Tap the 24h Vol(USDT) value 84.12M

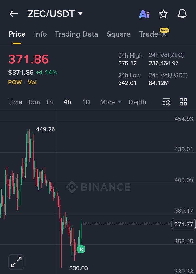point(159,83)
